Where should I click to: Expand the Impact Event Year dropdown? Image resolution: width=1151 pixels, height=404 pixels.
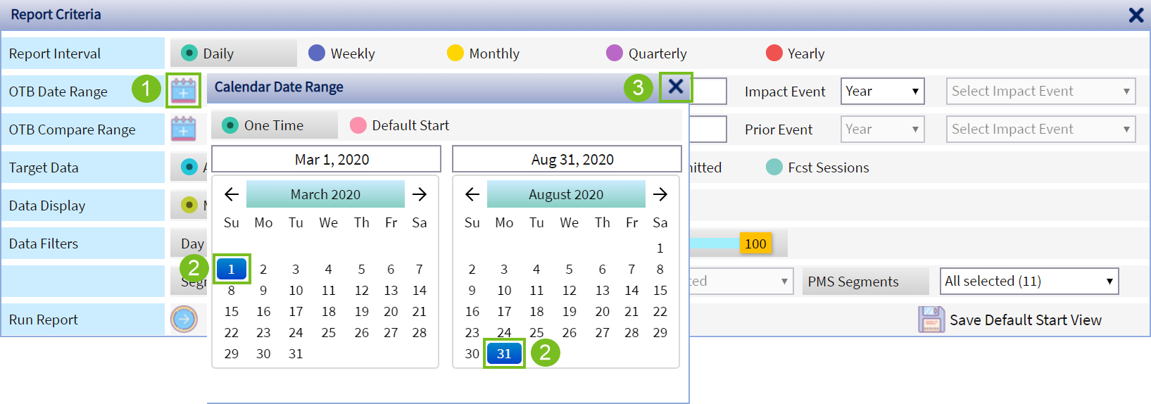(882, 91)
